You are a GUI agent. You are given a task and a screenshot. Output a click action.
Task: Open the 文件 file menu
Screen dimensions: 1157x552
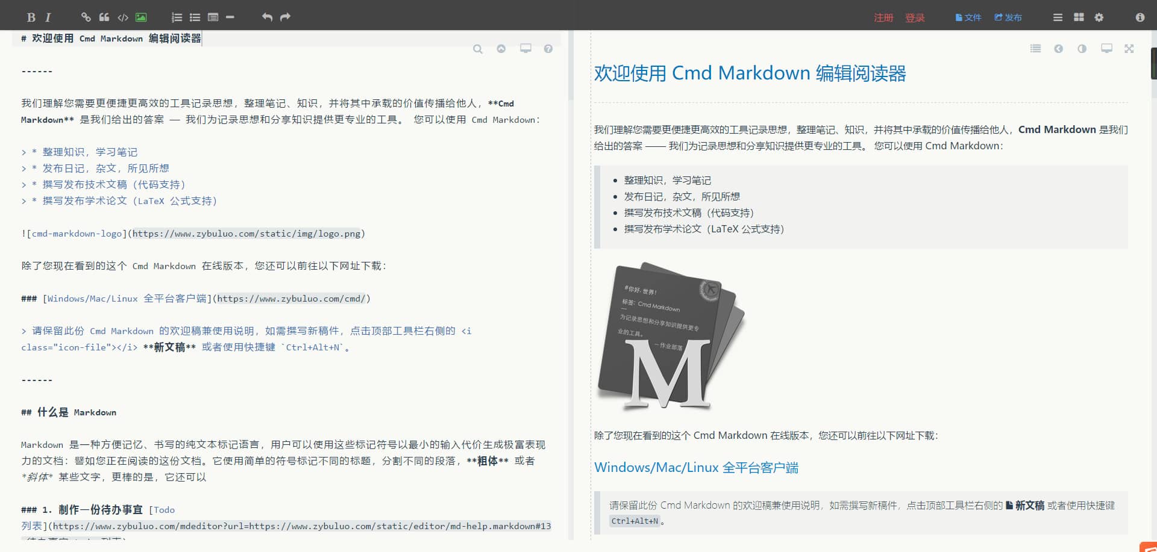click(968, 17)
